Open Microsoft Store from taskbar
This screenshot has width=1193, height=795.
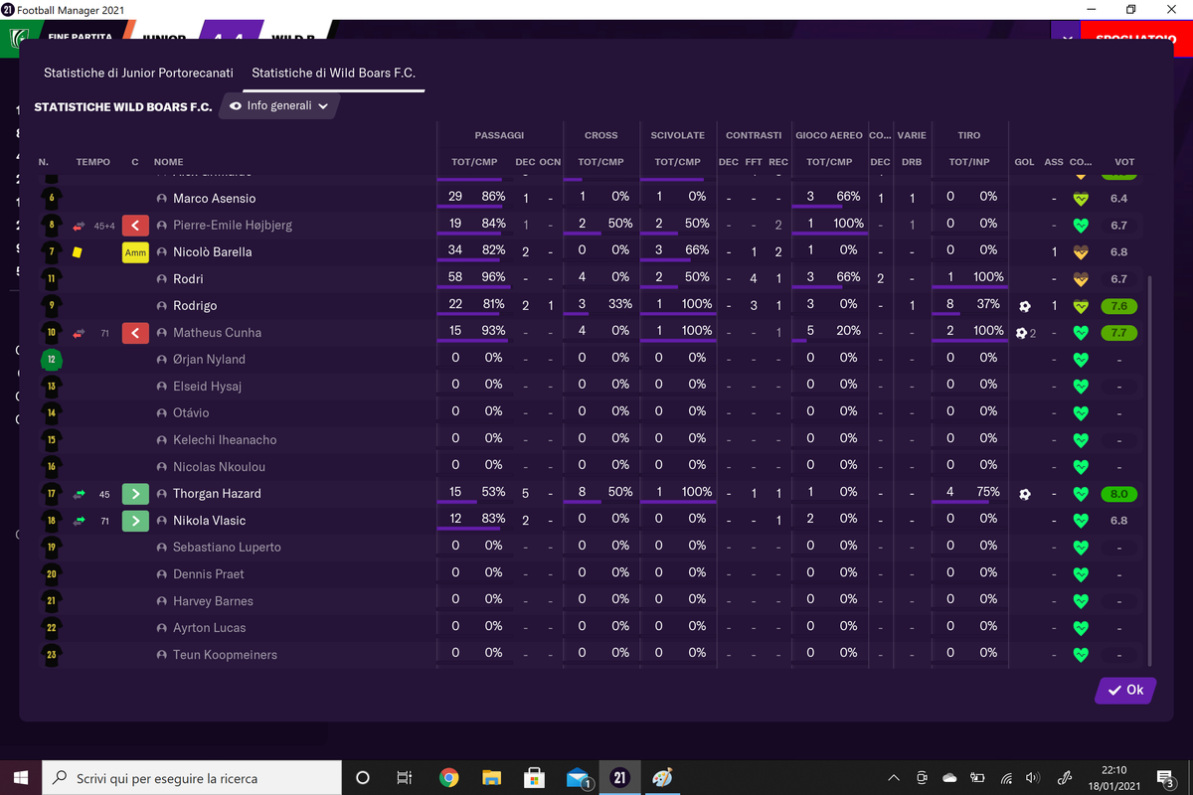coord(534,778)
